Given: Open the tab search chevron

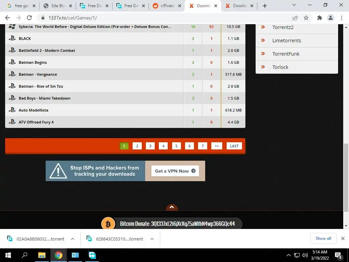Looking at the screenshot, I should [294, 5].
